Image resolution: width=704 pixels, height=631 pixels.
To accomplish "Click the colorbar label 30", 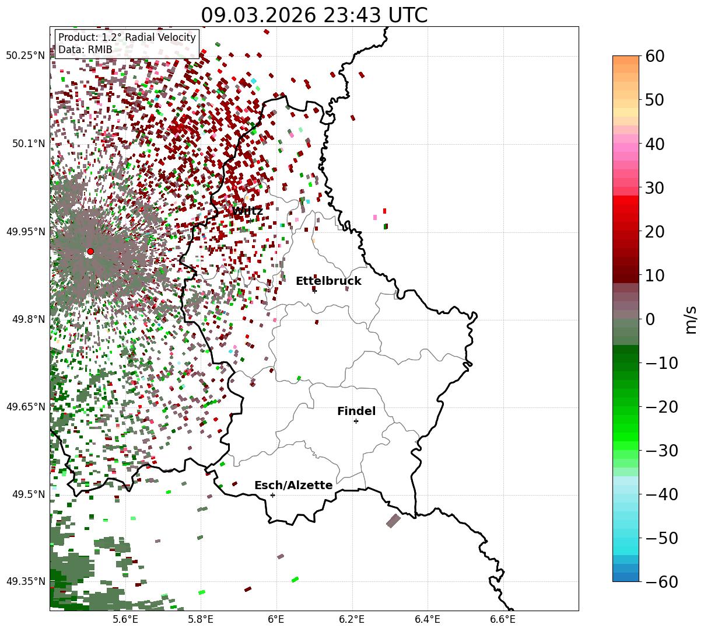I will [655, 188].
